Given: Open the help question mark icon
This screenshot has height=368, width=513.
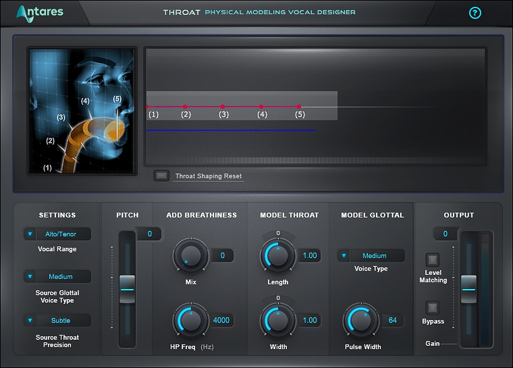Looking at the screenshot, I should point(475,13).
